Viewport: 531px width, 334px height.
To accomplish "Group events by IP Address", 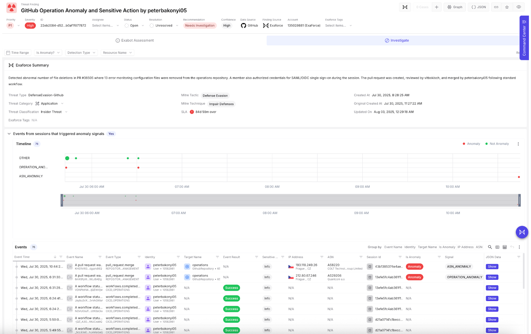I will (465, 247).
